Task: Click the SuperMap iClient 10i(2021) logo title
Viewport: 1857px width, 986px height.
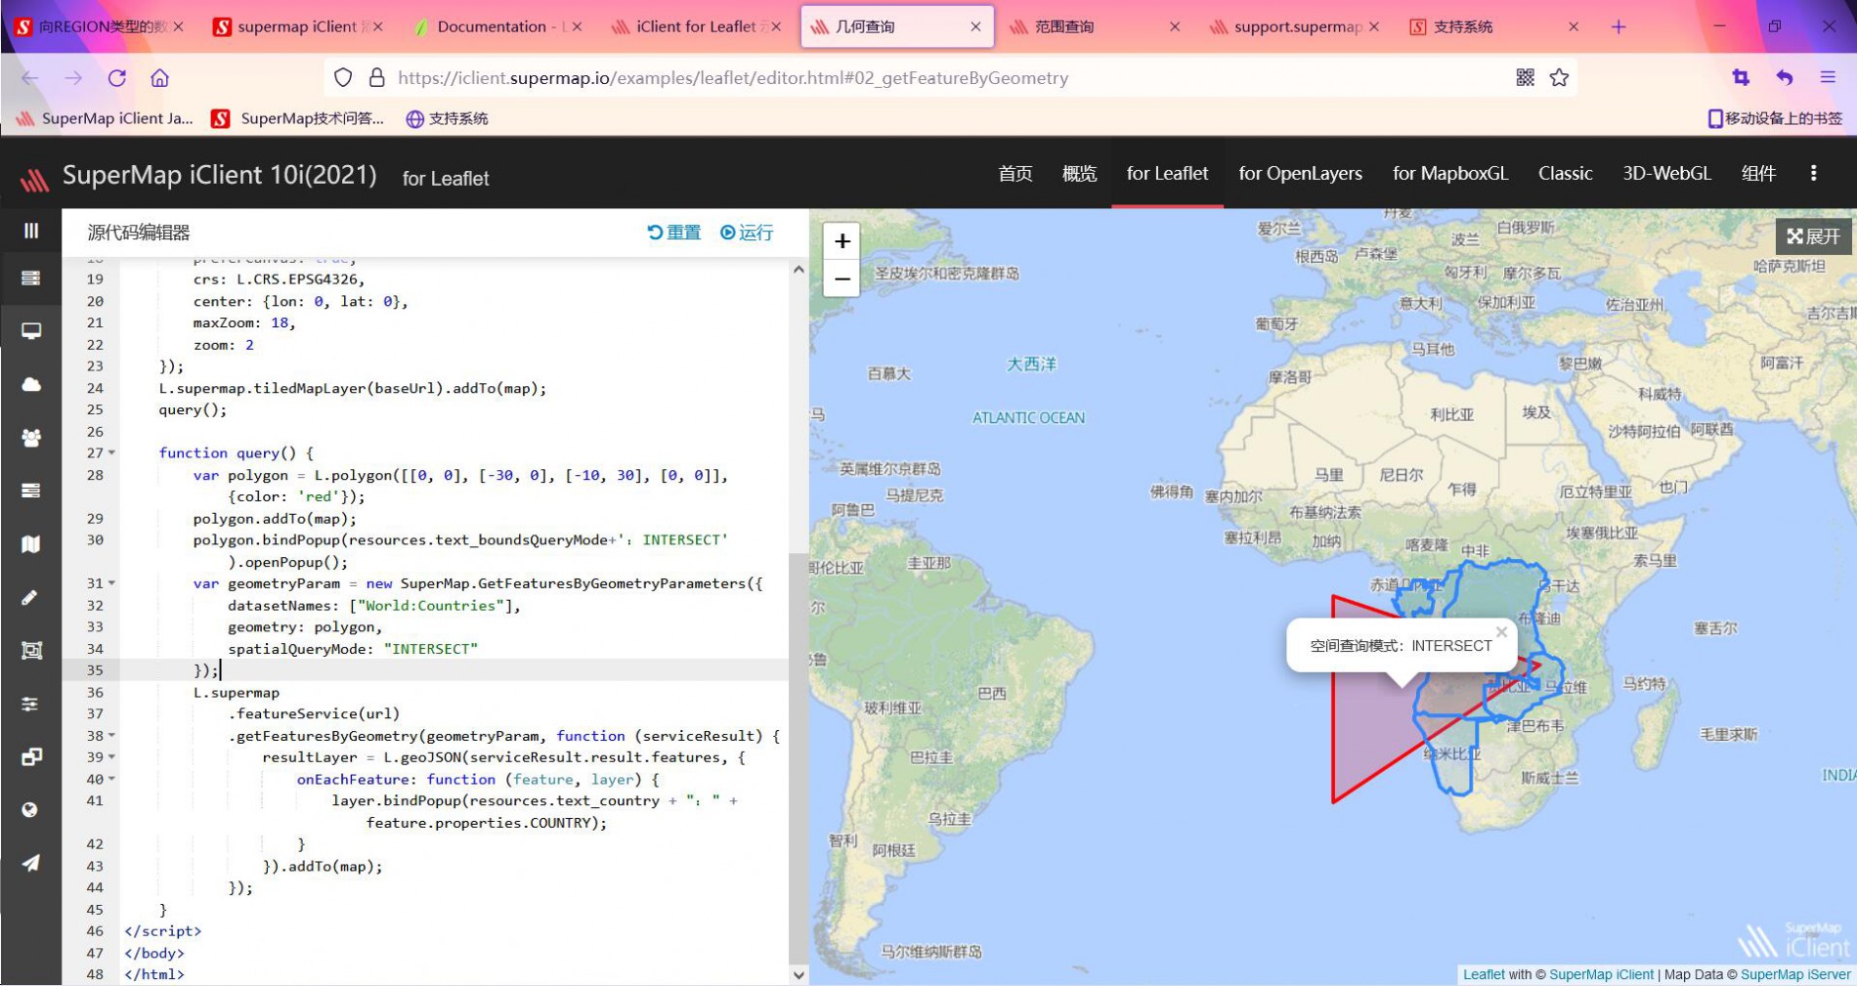Action: pyautogui.click(x=219, y=175)
